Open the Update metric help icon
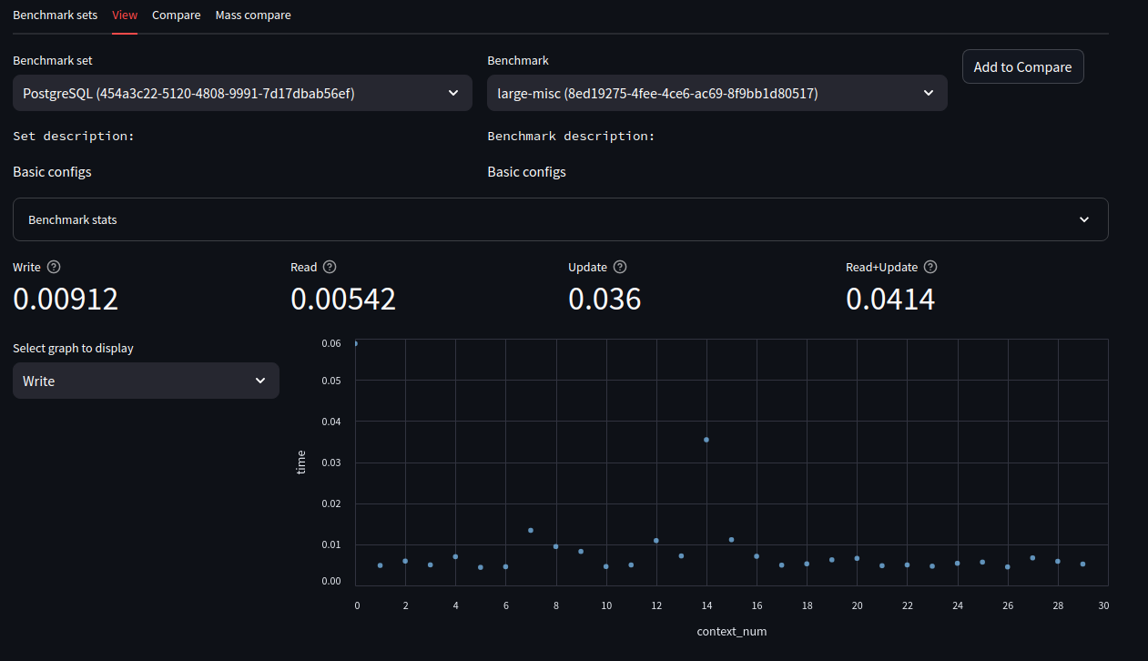Image resolution: width=1148 pixels, height=661 pixels. coord(620,267)
